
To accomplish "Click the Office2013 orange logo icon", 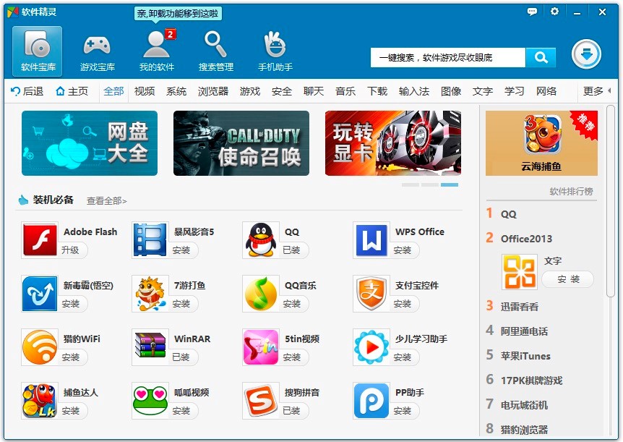I will pyautogui.click(x=520, y=272).
